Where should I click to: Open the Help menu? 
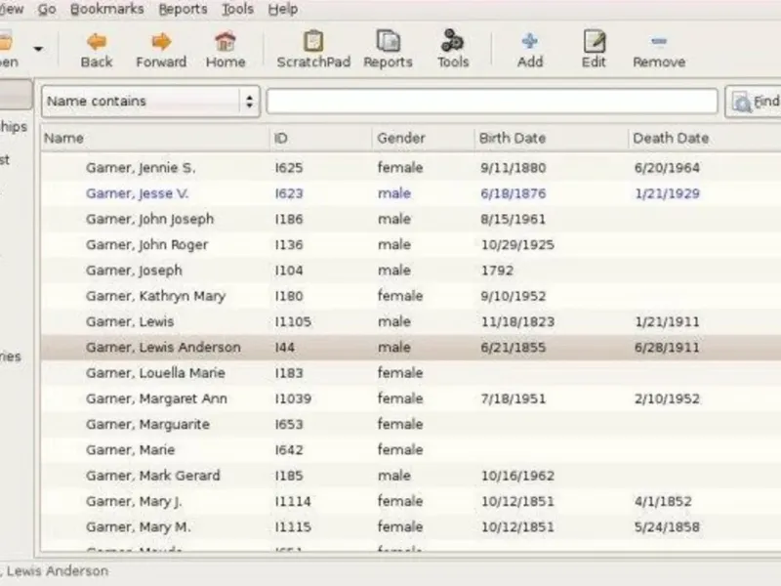(x=283, y=9)
